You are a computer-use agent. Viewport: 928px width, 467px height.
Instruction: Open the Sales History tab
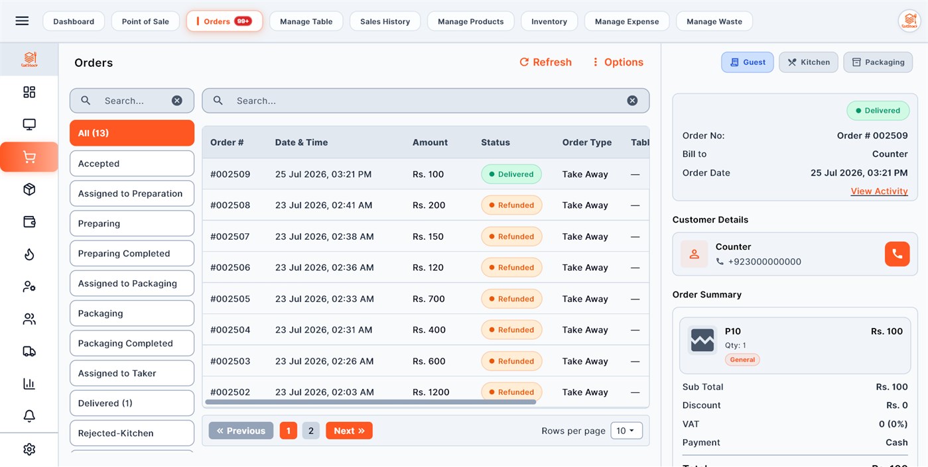(x=385, y=21)
